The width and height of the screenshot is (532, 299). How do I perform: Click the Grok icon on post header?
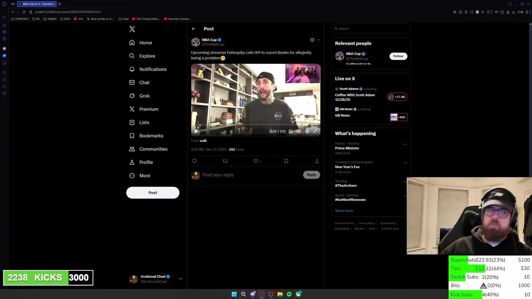click(312, 40)
